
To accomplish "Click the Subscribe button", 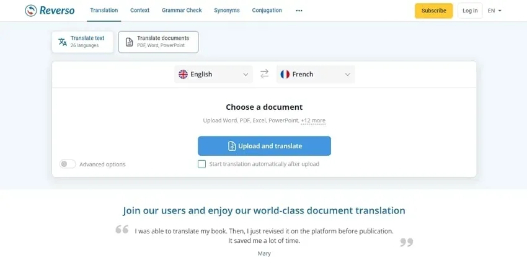I will [434, 11].
